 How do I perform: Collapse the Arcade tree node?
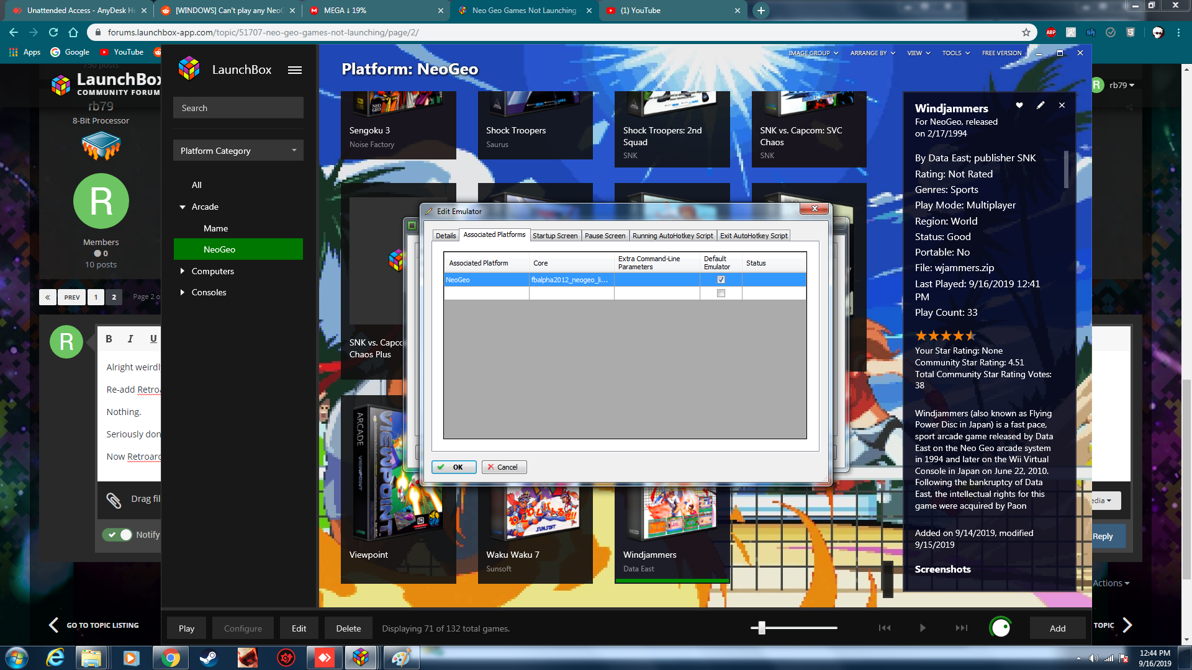pos(183,207)
